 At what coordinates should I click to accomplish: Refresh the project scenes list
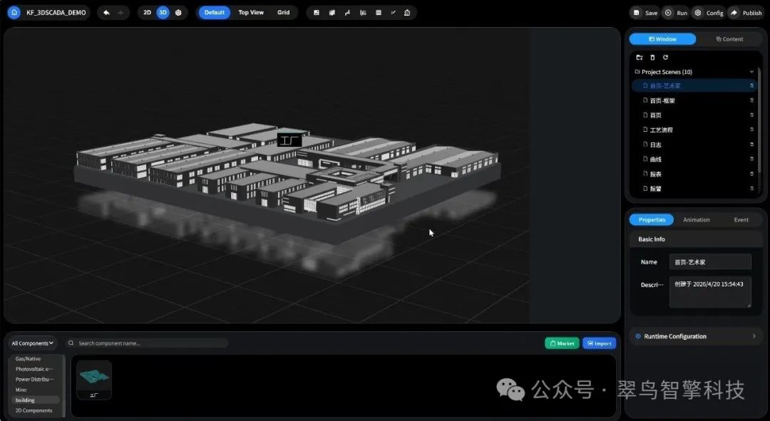coord(665,58)
